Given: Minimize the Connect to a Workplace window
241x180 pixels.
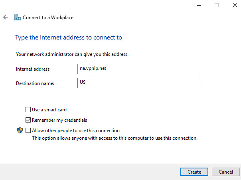Looking at the screenshot, I should tap(199, 5).
